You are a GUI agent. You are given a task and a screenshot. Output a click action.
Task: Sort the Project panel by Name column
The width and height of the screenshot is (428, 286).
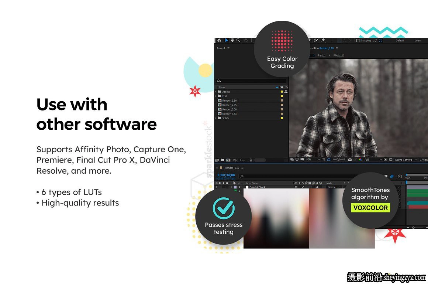222,87
